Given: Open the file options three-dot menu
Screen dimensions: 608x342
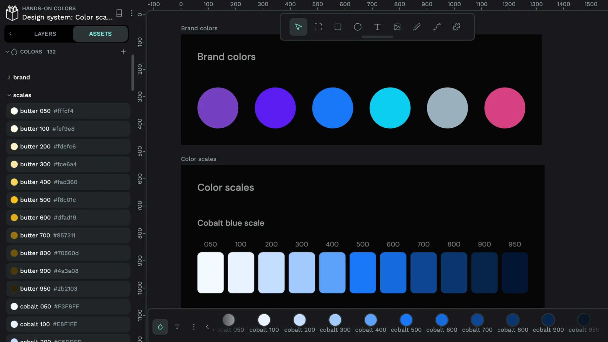Looking at the screenshot, I should [131, 13].
